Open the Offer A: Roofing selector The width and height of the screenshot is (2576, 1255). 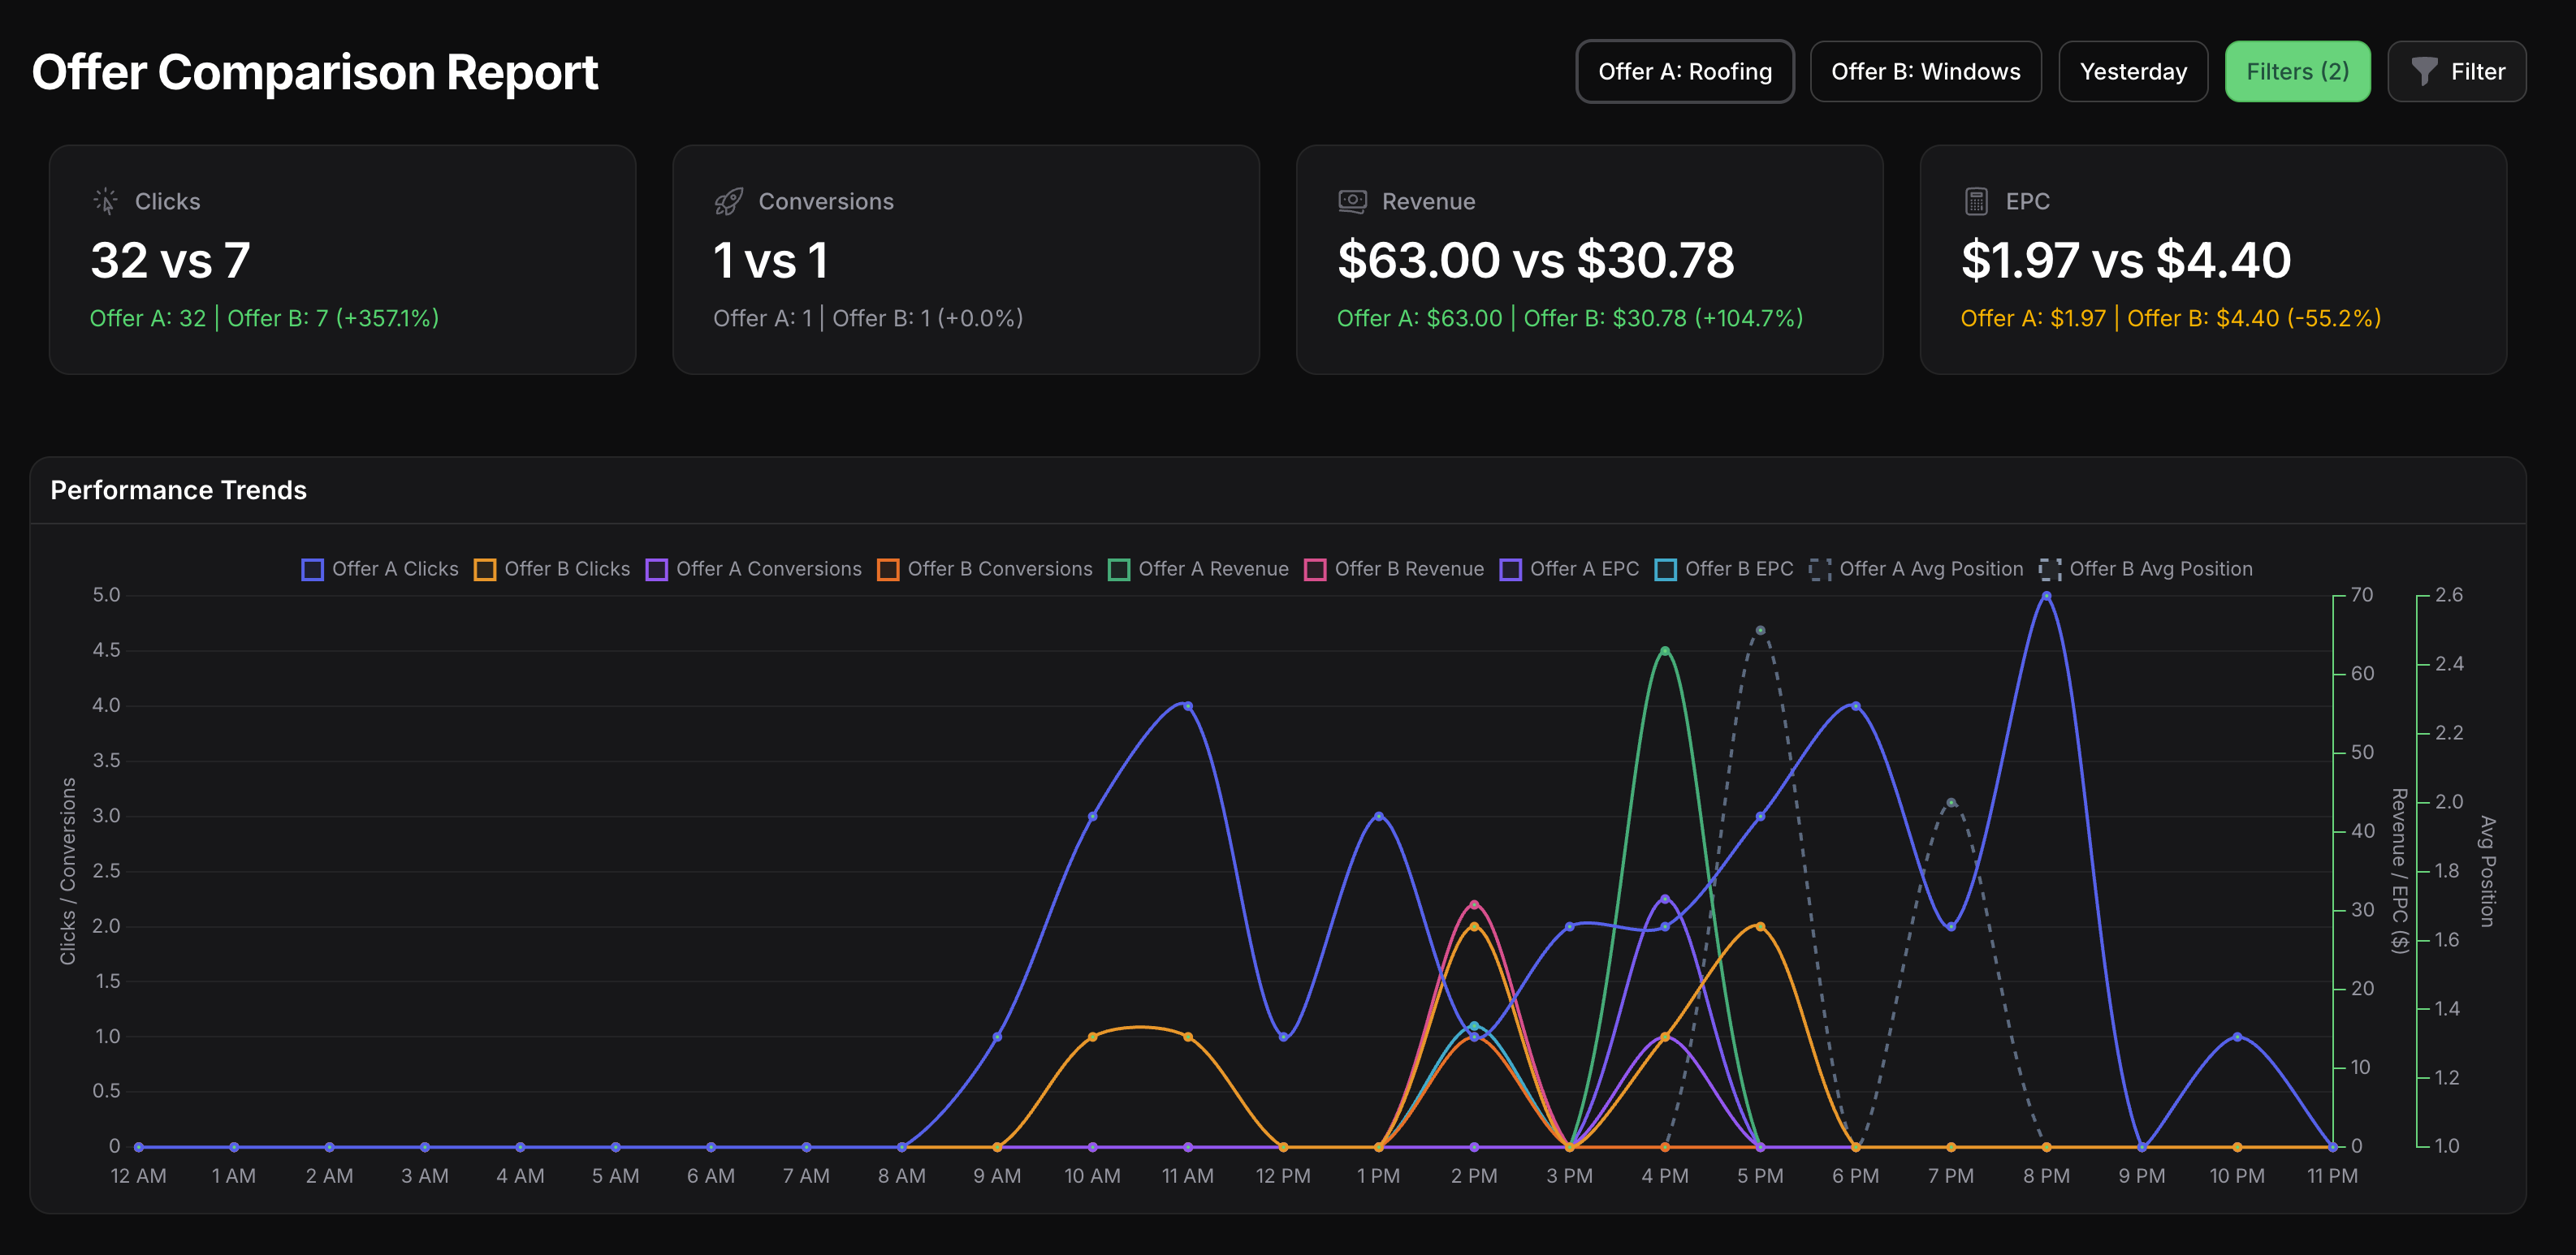(x=1685, y=71)
